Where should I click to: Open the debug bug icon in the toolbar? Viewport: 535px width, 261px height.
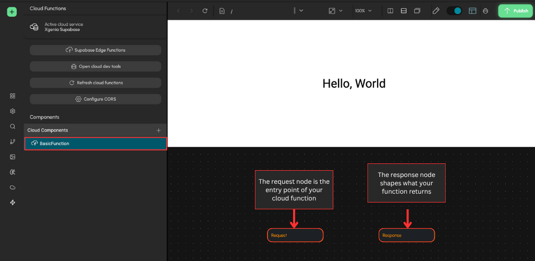486,10
